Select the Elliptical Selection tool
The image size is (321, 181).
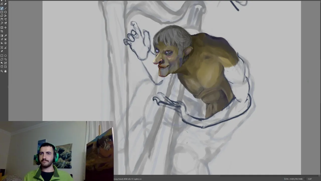click(x=6, y=56)
